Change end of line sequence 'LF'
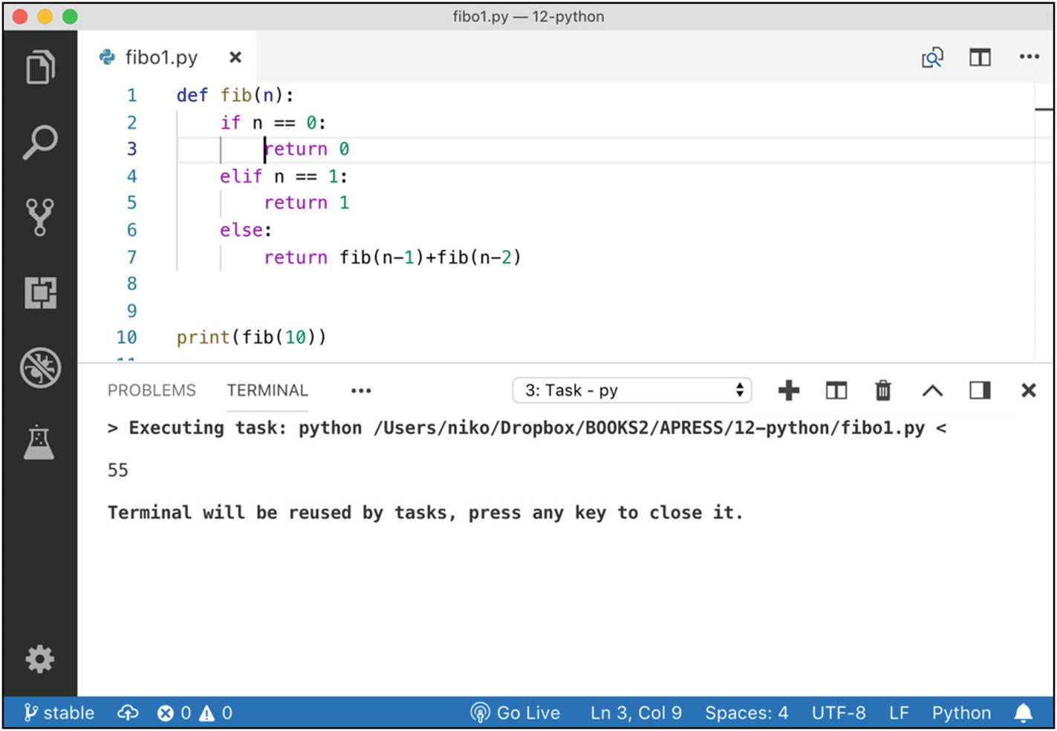 899,713
